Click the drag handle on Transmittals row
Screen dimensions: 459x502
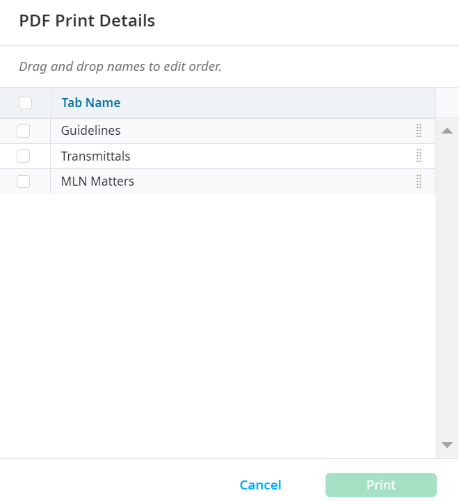tap(419, 156)
